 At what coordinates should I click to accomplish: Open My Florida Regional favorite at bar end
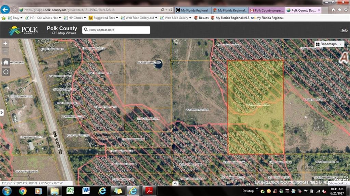tap(267, 18)
